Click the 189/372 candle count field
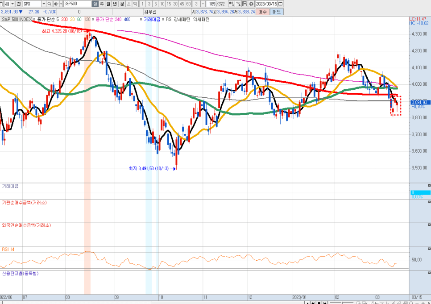 (x=216, y=4)
